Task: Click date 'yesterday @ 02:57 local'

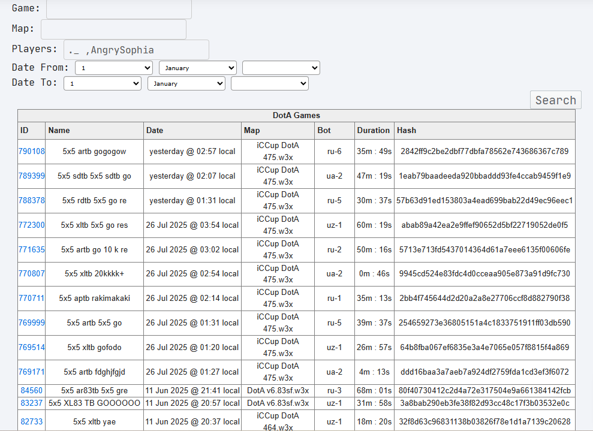Action: tap(192, 152)
